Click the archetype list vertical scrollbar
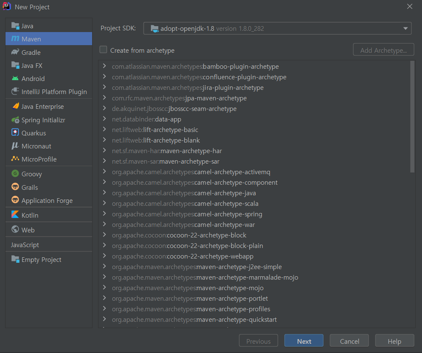This screenshot has width=422, height=353. click(412, 116)
